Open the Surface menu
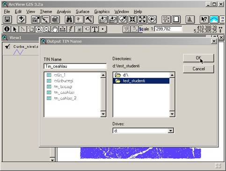This screenshot has width=226, height=171. pos(82,12)
